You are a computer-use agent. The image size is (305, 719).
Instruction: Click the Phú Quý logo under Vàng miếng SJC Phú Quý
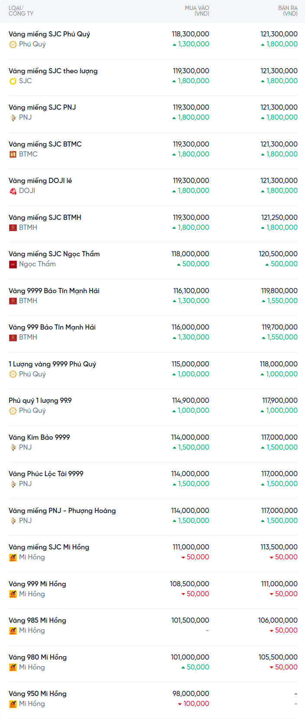(13, 44)
